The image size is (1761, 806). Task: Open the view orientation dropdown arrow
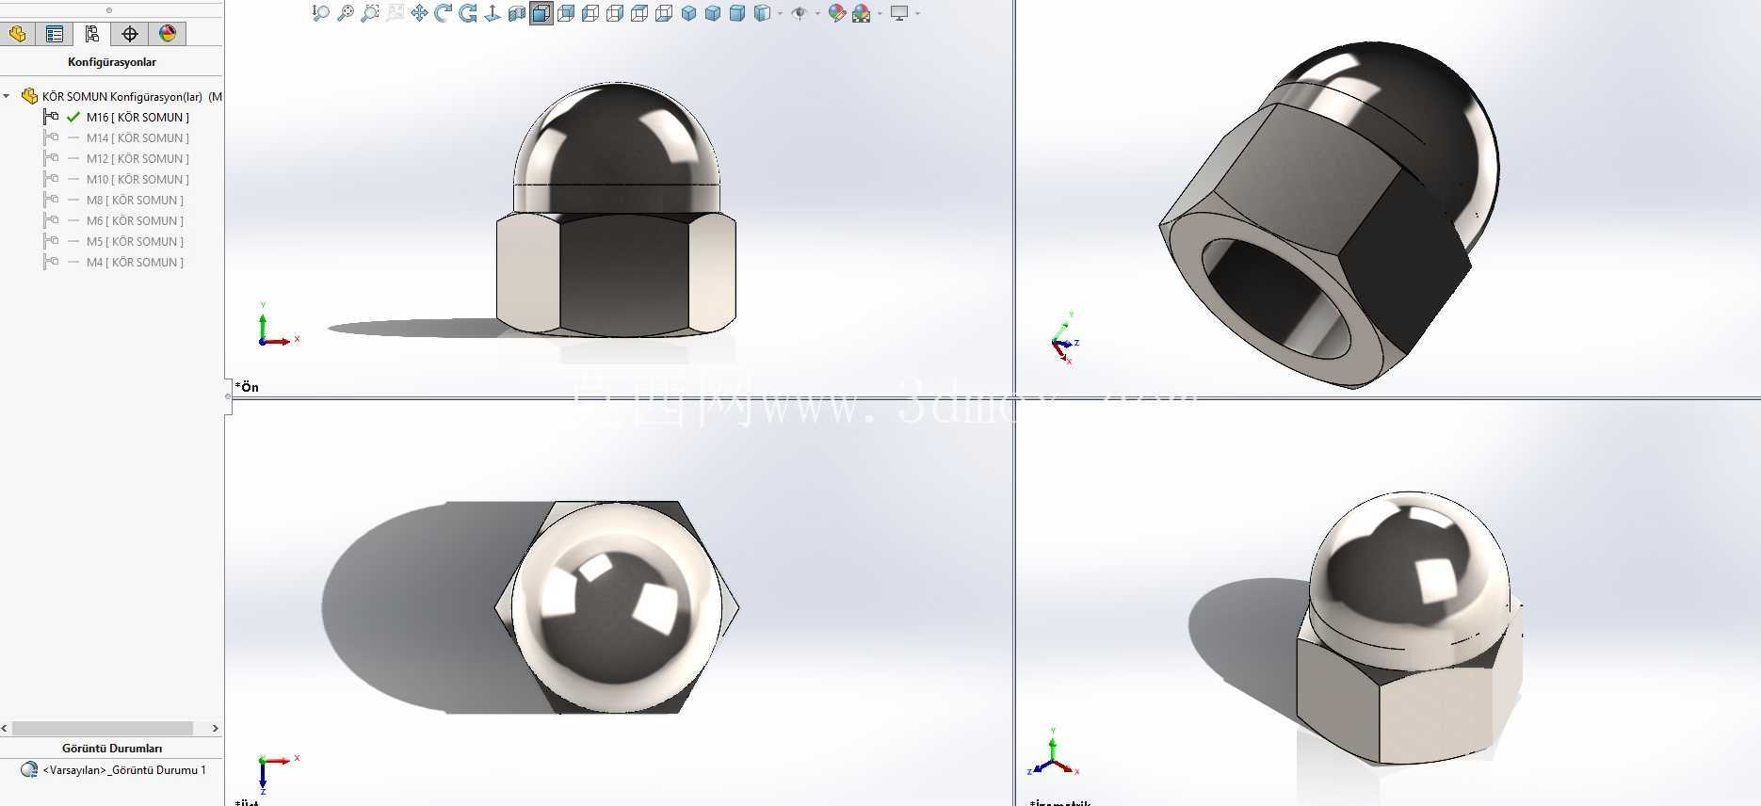(780, 13)
